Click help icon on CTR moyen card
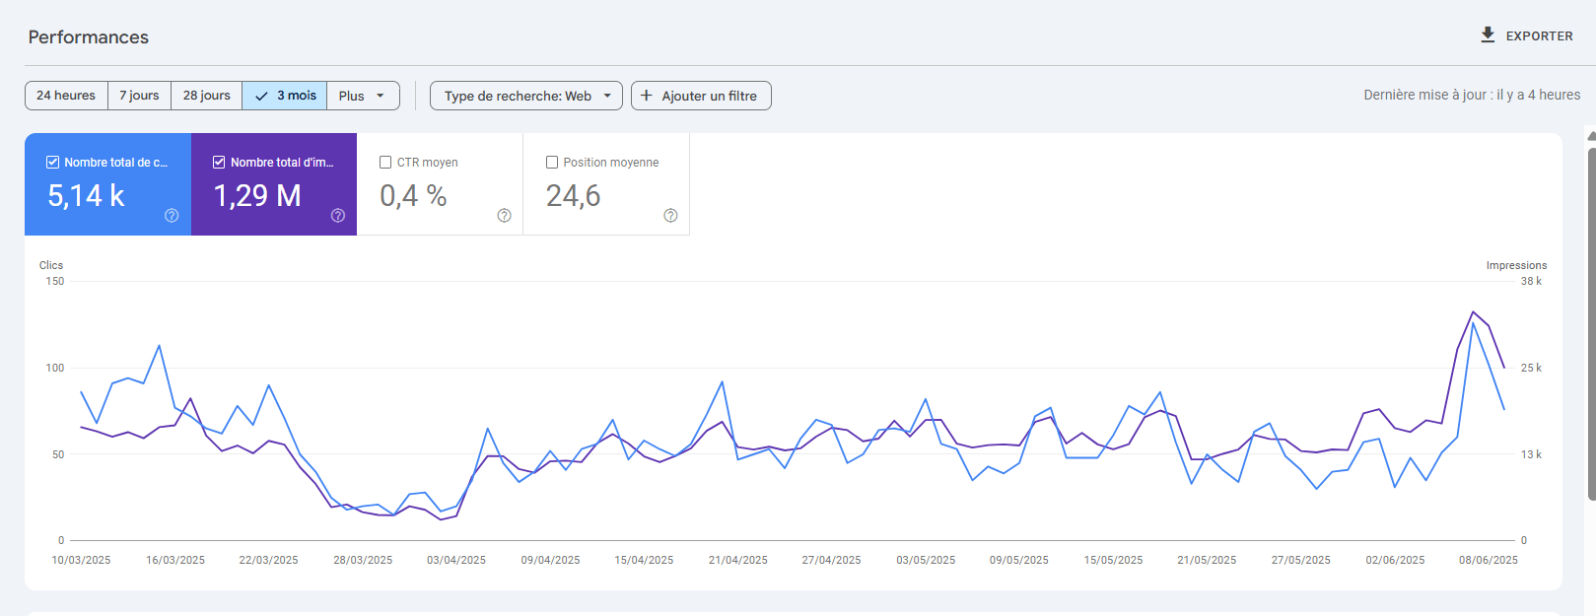The height and width of the screenshot is (616, 1596). [x=504, y=216]
